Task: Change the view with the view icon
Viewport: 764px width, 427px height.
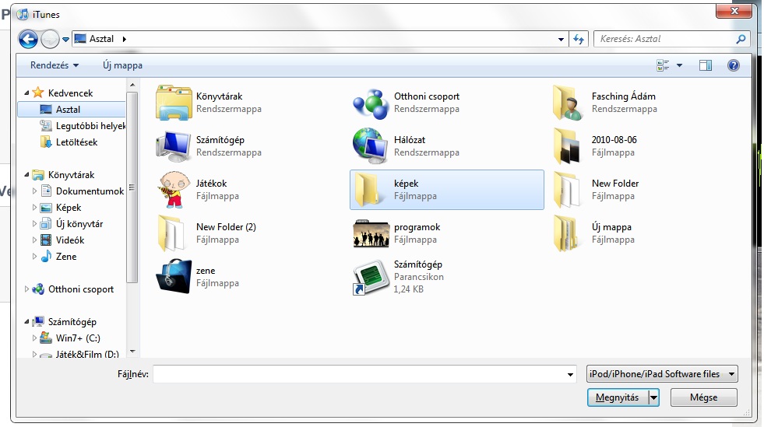Action: coord(663,65)
